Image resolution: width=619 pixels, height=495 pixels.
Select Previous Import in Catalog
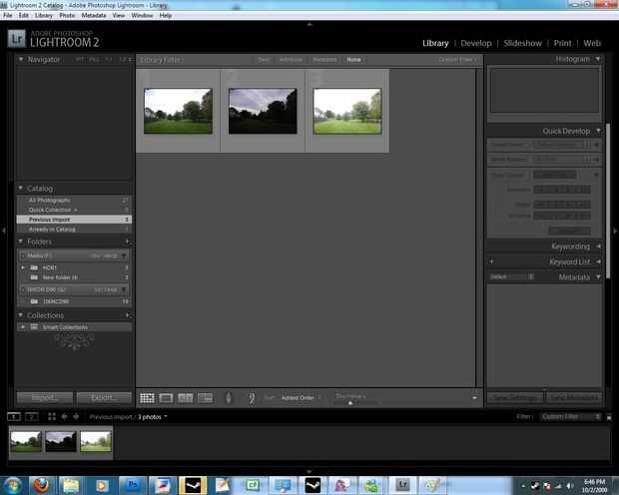click(x=74, y=220)
